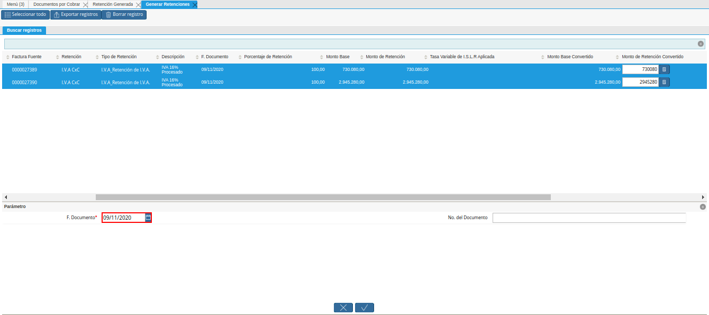Sort by Retención column
The image size is (709, 315).
tap(71, 57)
